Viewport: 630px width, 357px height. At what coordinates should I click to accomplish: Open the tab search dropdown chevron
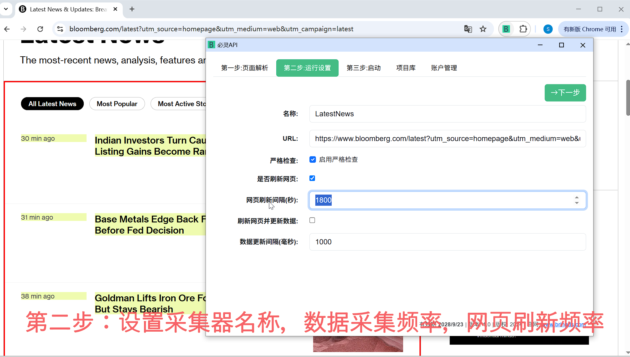[x=6, y=9]
